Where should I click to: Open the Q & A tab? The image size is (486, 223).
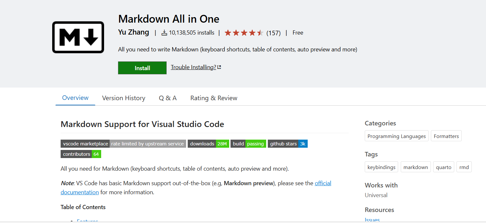coord(168,98)
